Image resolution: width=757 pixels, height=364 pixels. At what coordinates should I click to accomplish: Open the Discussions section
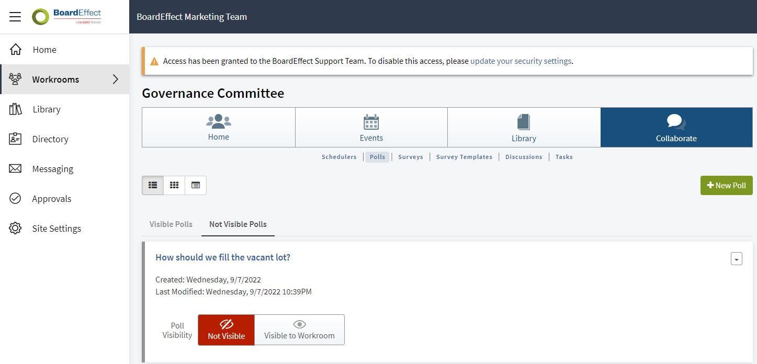(x=523, y=156)
